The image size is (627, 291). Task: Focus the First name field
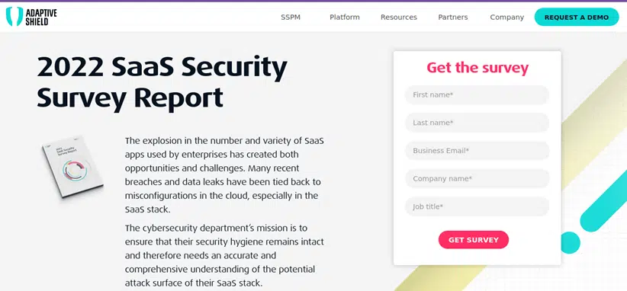(x=477, y=95)
